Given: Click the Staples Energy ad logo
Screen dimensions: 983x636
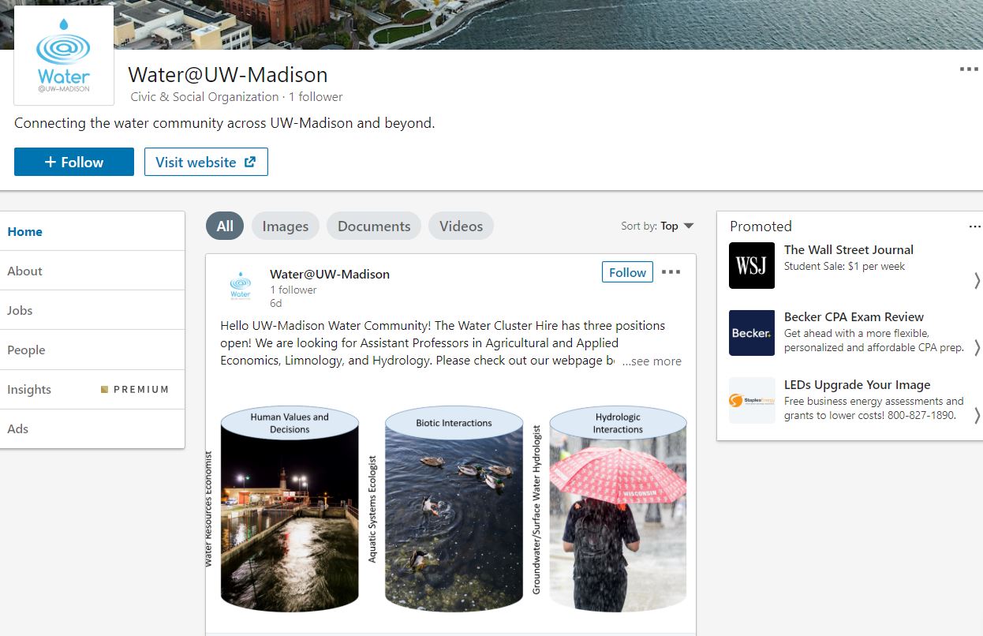Looking at the screenshot, I should tap(752, 401).
